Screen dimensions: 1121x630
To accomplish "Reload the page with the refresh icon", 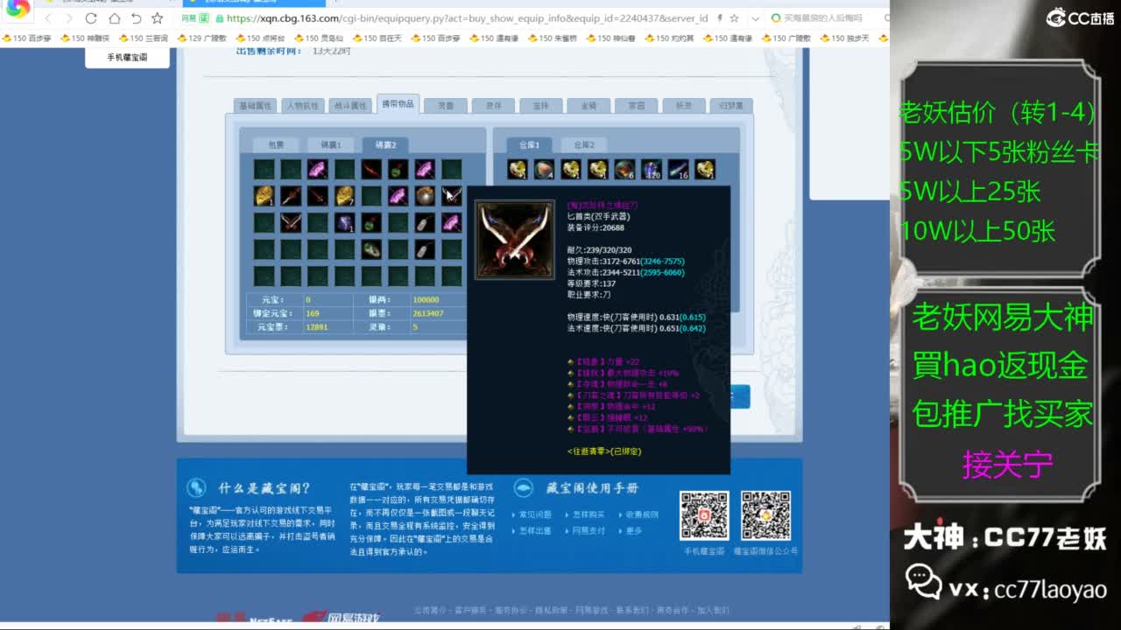I will [x=91, y=18].
